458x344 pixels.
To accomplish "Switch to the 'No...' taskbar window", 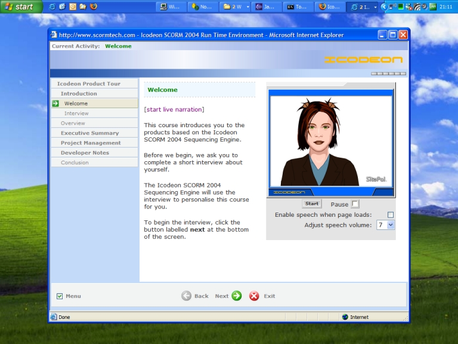I will pyautogui.click(x=203, y=7).
